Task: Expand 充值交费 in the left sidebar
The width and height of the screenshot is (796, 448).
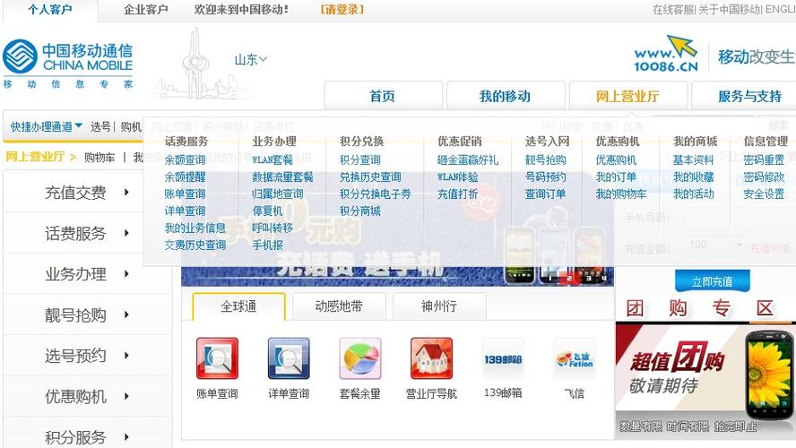Action: (87, 193)
